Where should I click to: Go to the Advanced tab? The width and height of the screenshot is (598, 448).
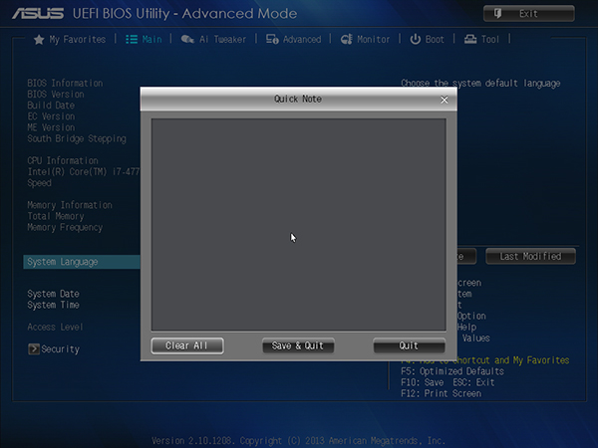(x=293, y=39)
